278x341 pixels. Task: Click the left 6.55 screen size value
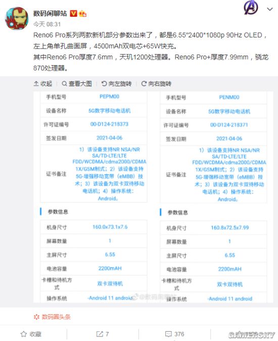pos(110,255)
